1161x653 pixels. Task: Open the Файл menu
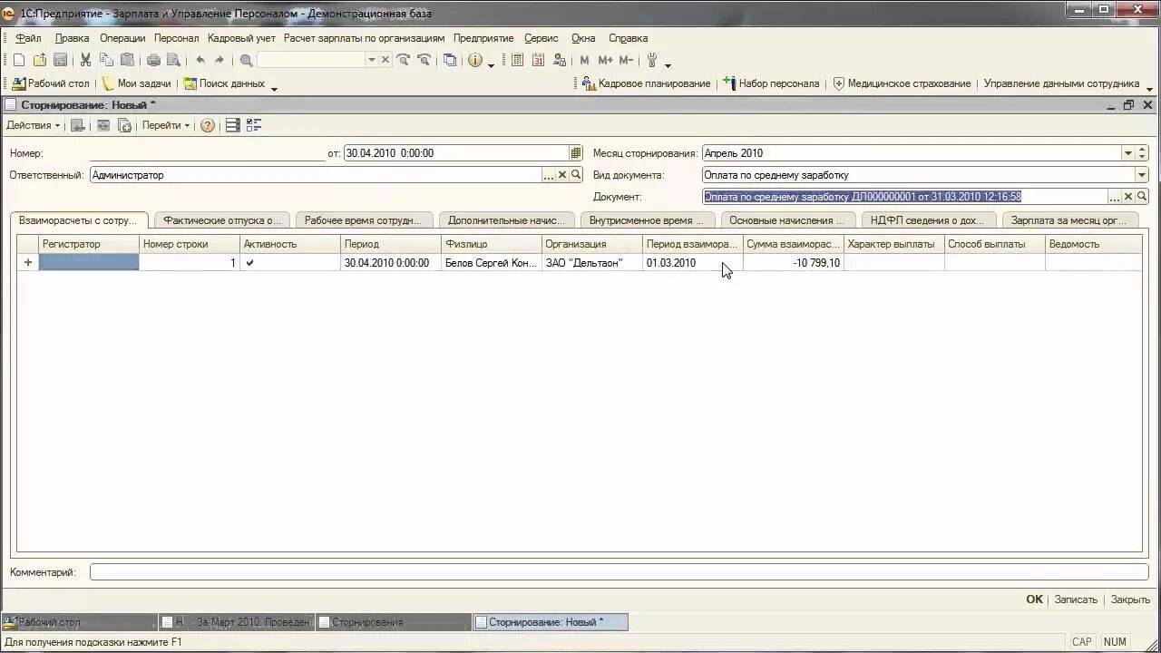28,38
